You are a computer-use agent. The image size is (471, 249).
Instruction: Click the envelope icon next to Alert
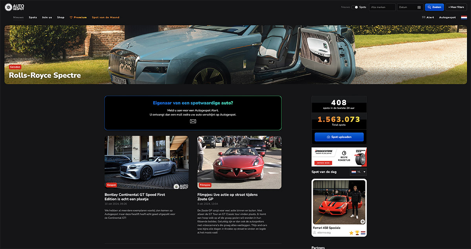424,17
